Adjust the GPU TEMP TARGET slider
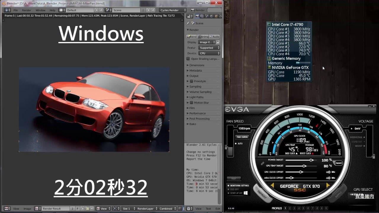 [301, 166]
